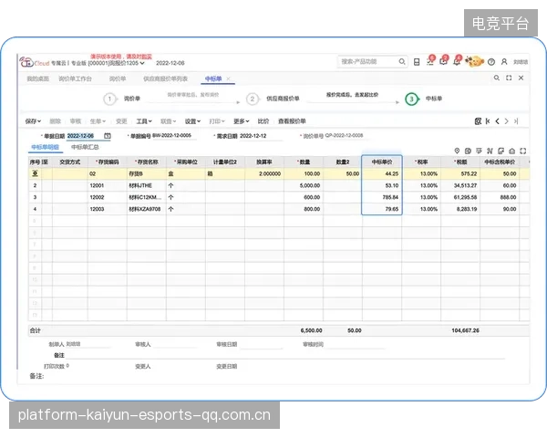Open the message icon with red badge
The height and width of the screenshot is (438, 547).
[x=444, y=61]
